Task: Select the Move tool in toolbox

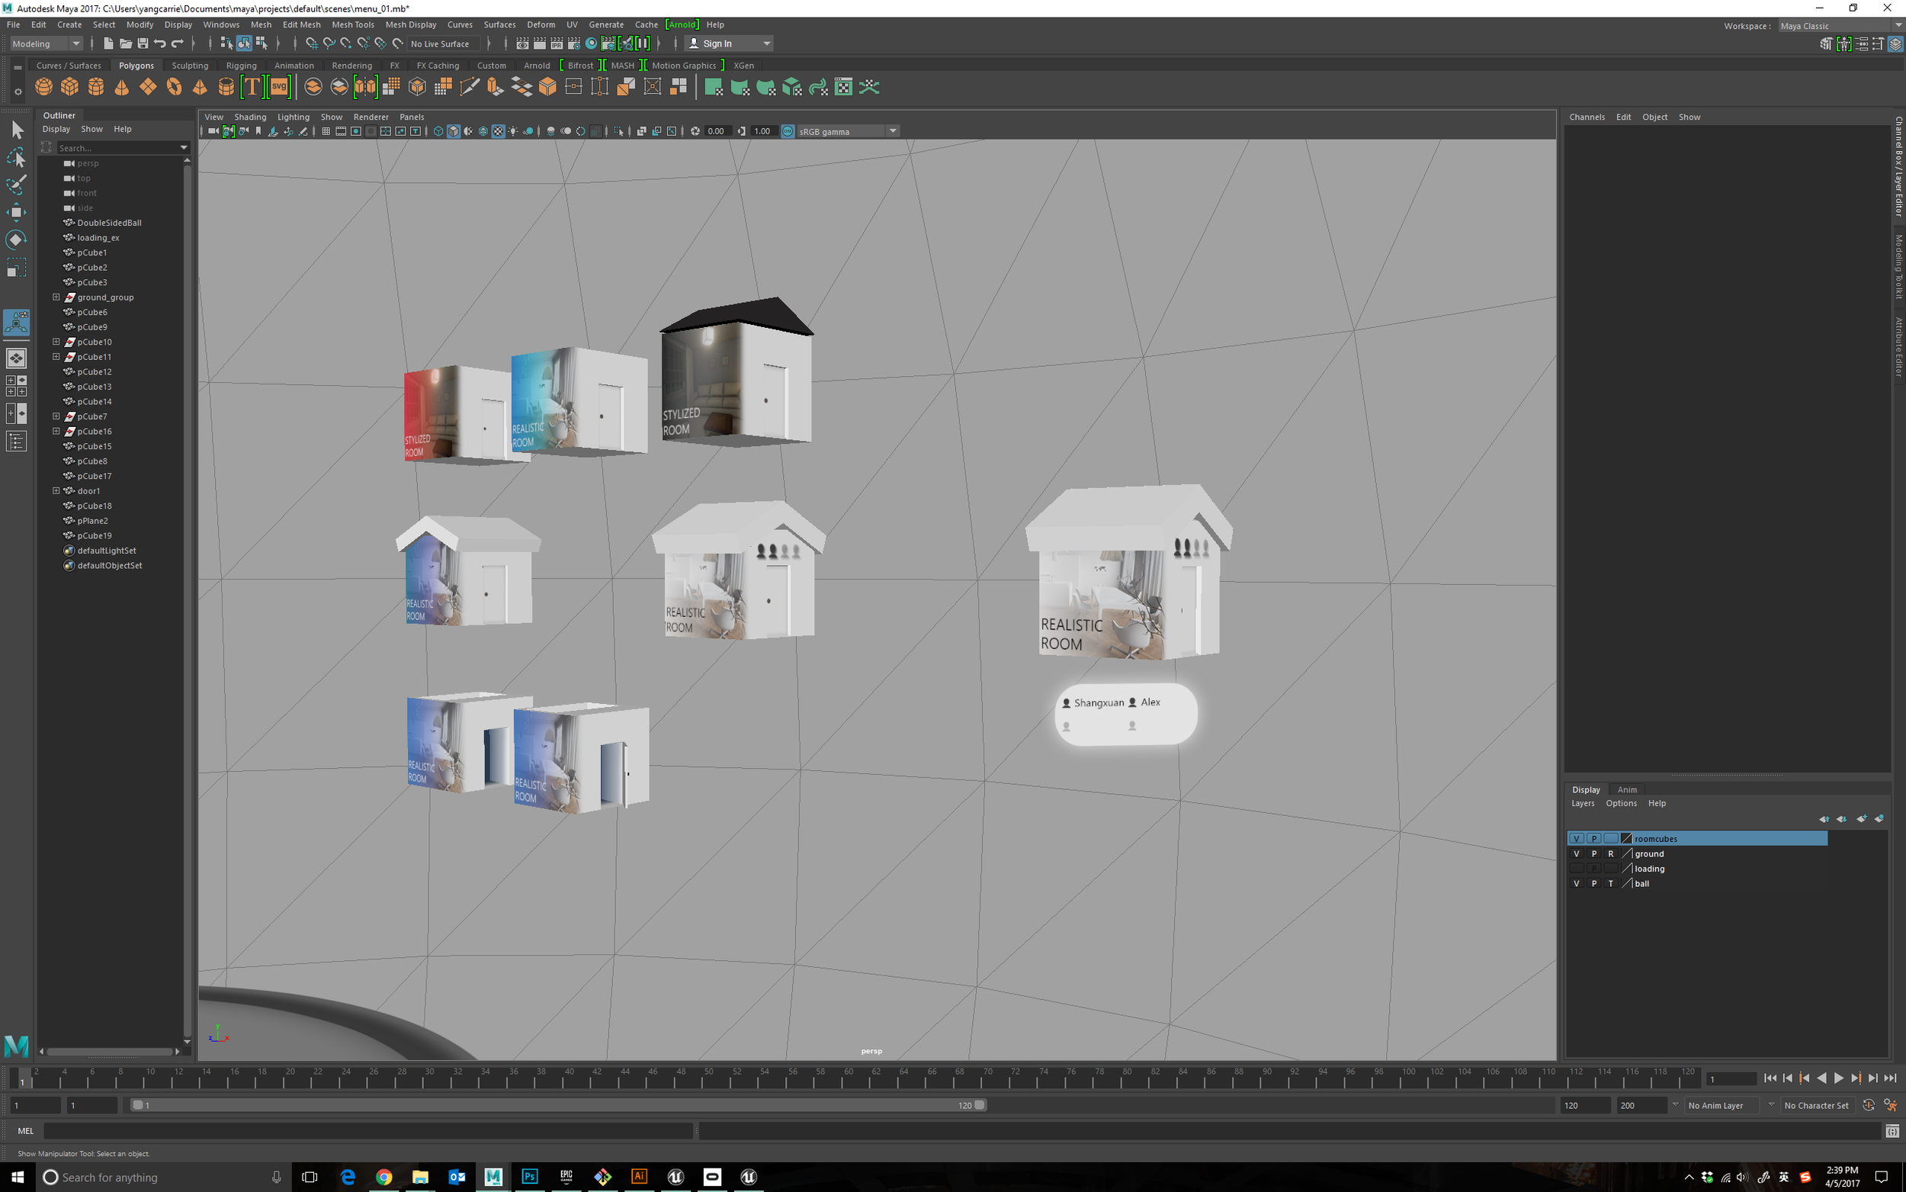Action: (x=17, y=212)
